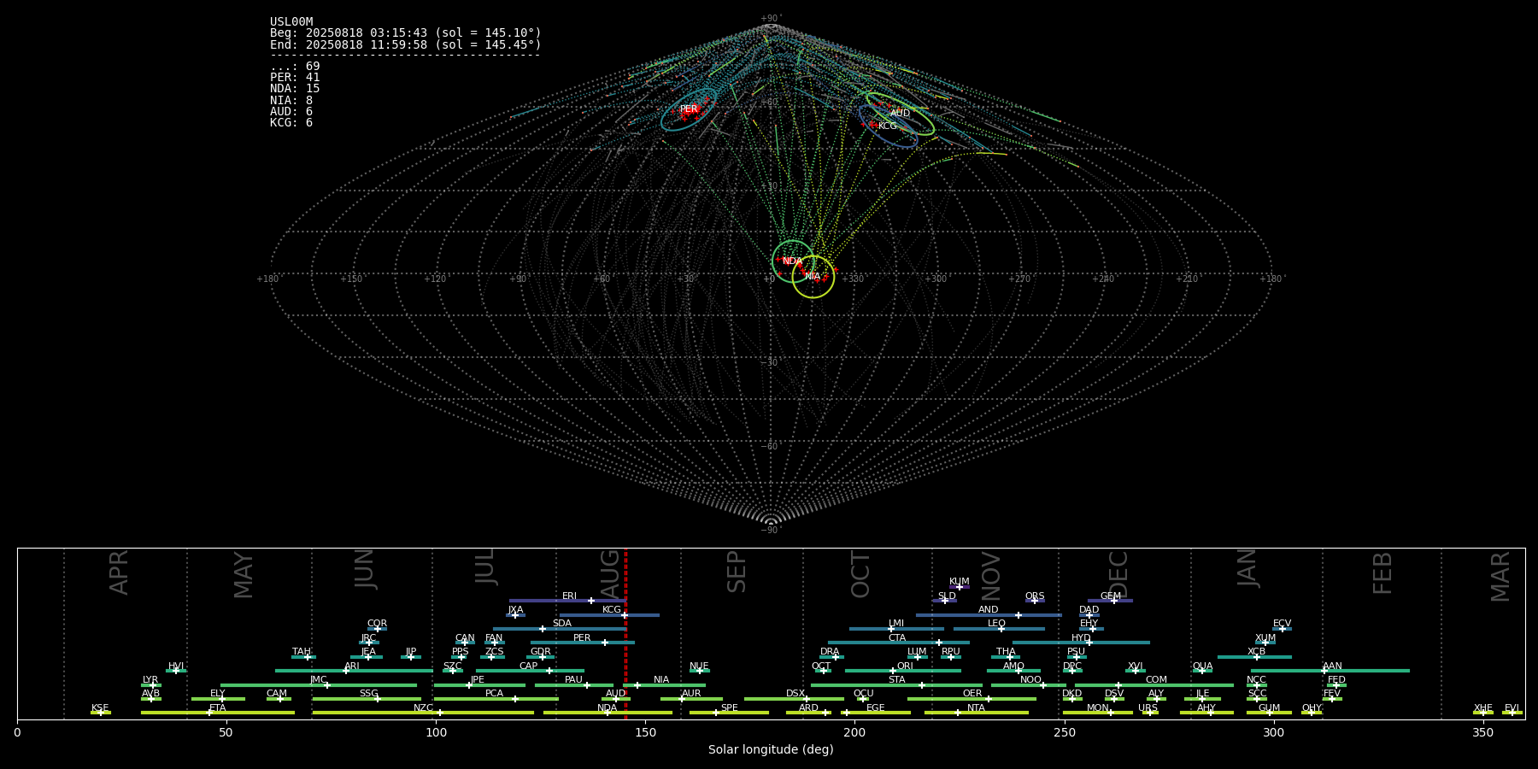Click the STA shower label in timeline
1538x769 pixels.
(896, 679)
